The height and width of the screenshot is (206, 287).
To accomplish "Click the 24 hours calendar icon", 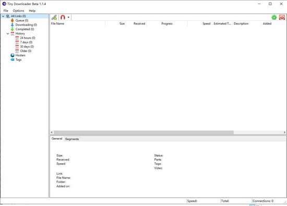I will (17, 38).
